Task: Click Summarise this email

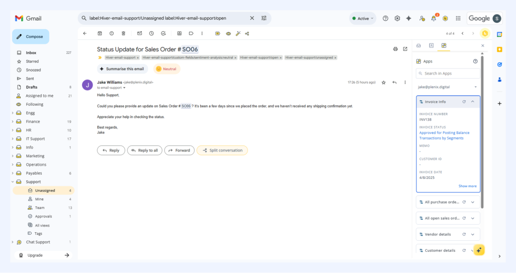Action: tap(122, 69)
